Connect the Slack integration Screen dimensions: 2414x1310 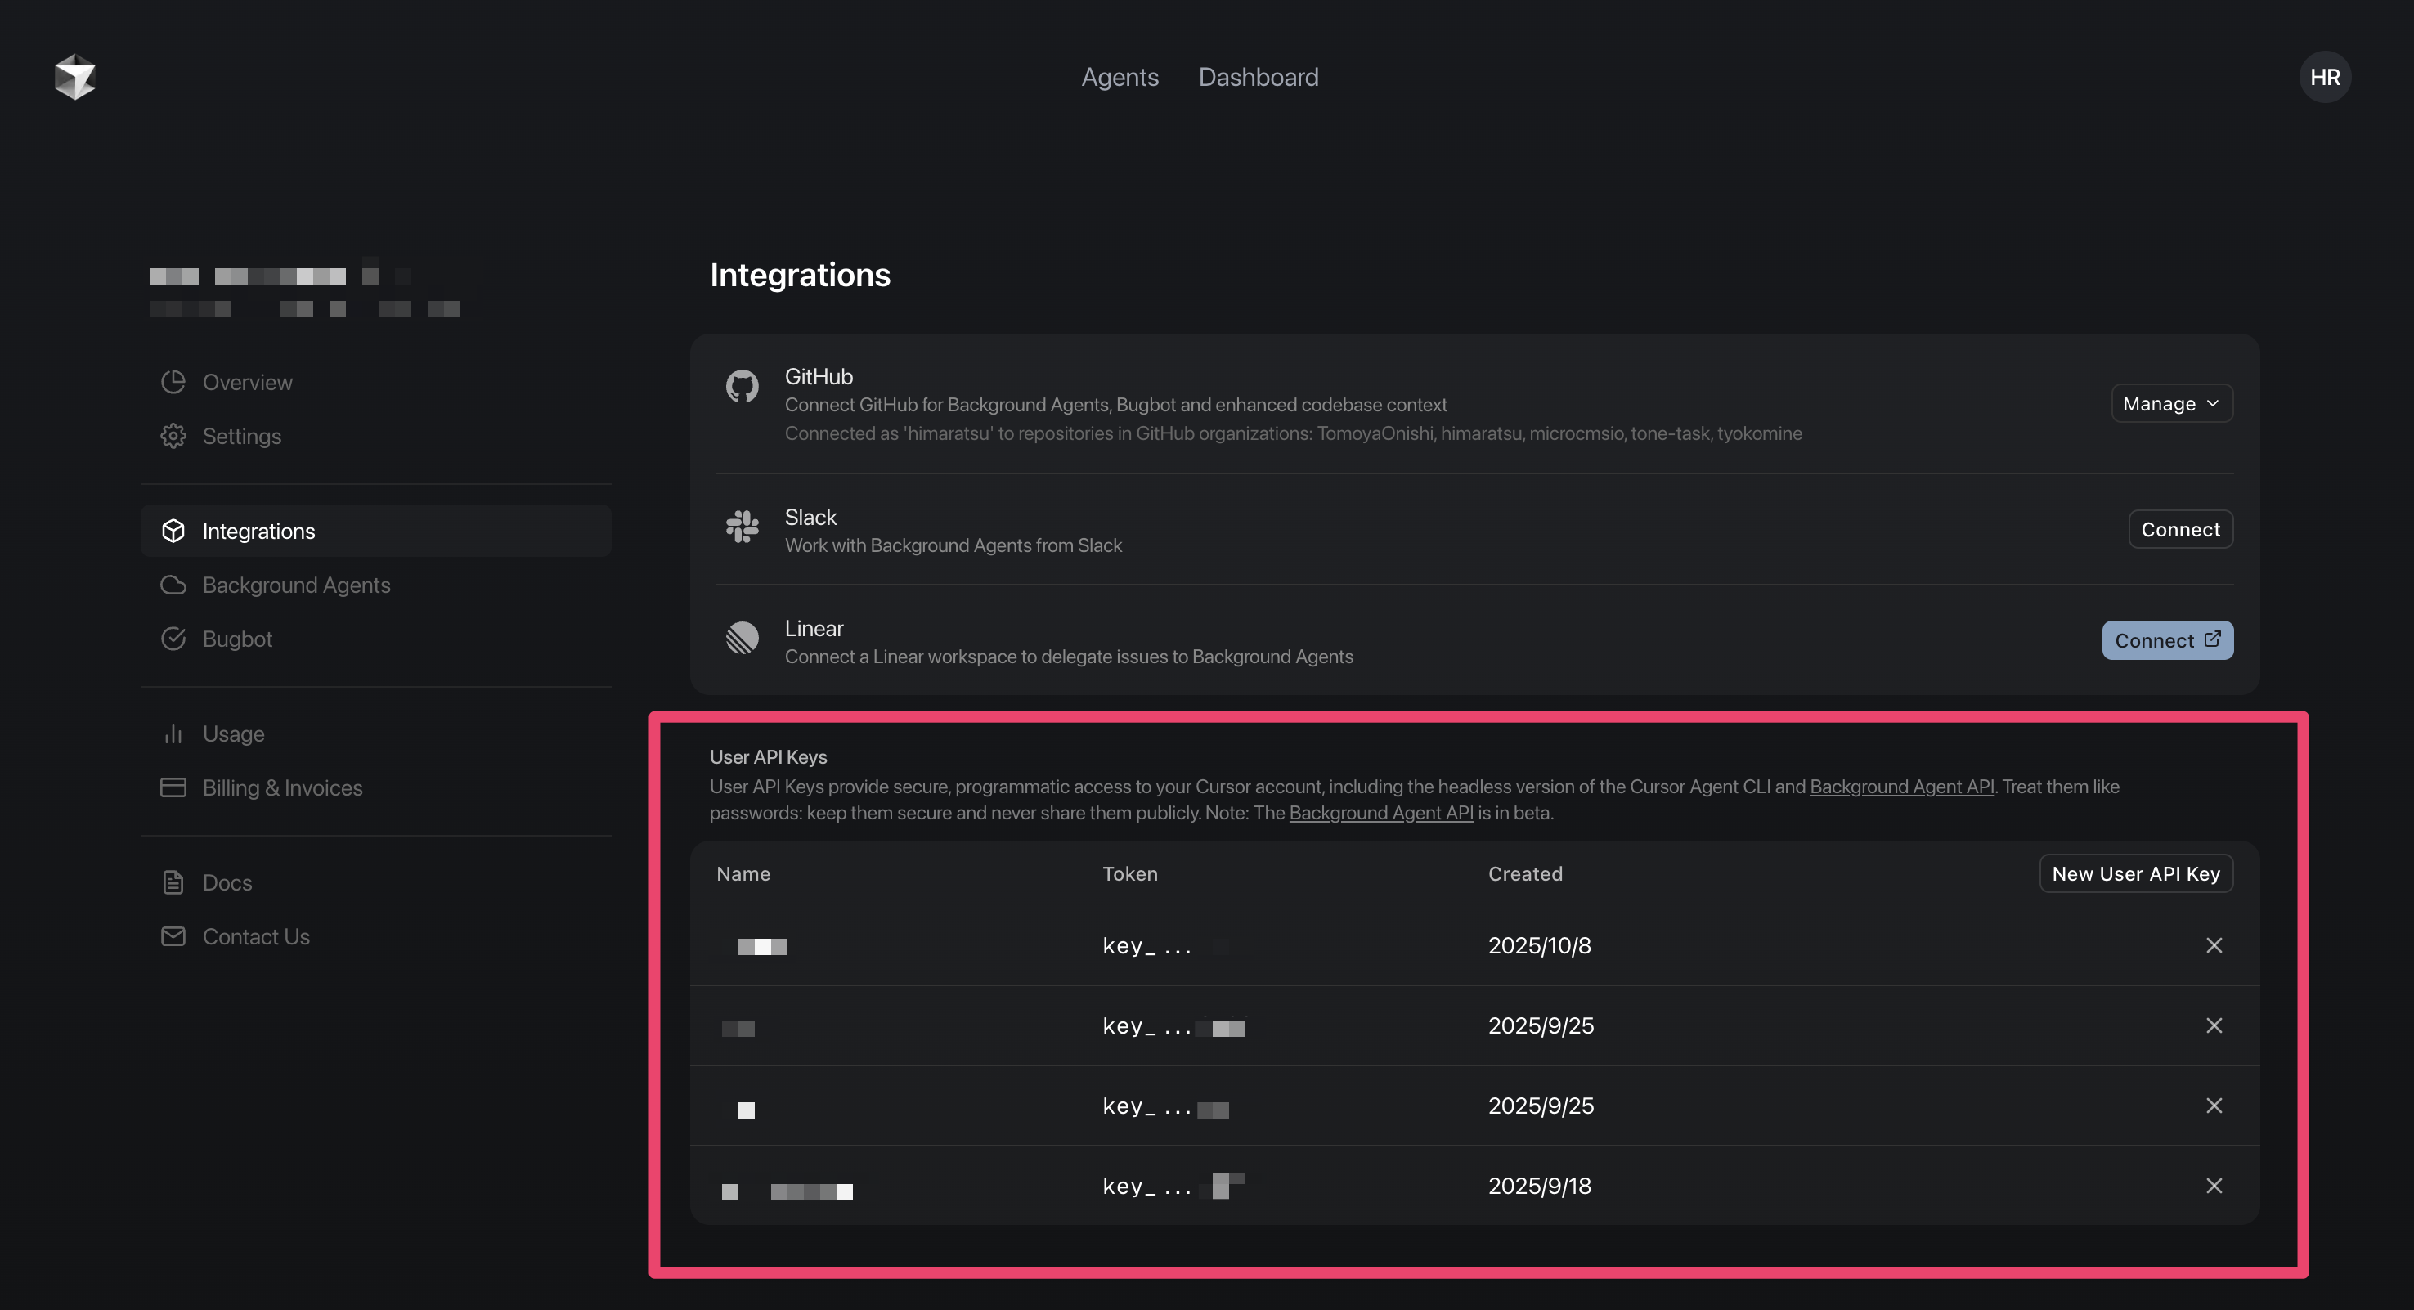point(2180,529)
